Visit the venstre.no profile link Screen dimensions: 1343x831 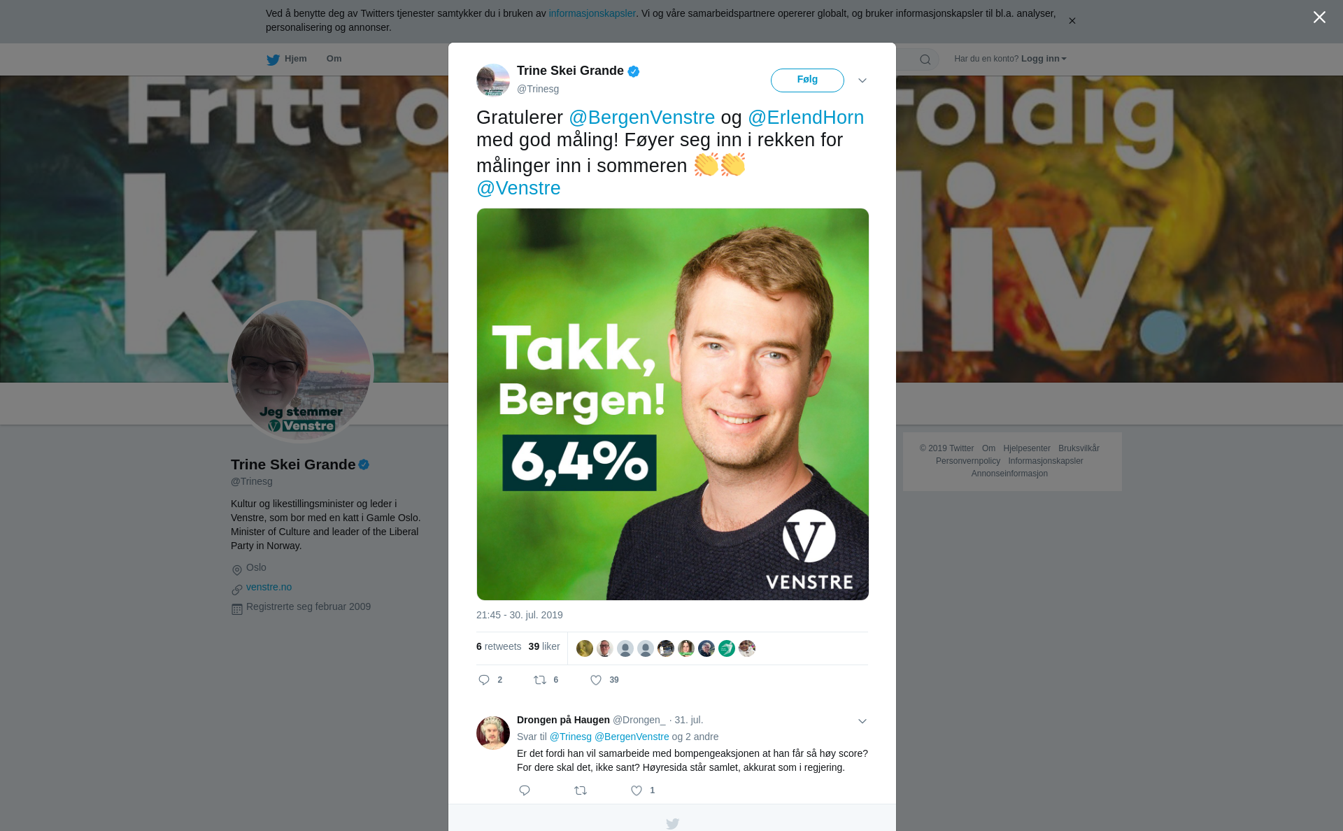point(269,587)
